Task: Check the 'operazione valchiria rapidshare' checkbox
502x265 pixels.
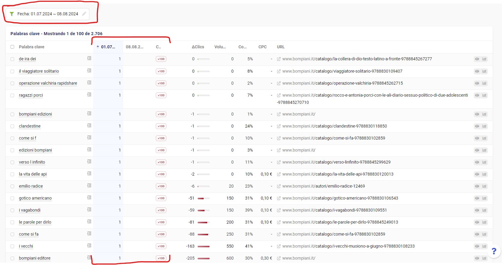Action: pos(12,83)
